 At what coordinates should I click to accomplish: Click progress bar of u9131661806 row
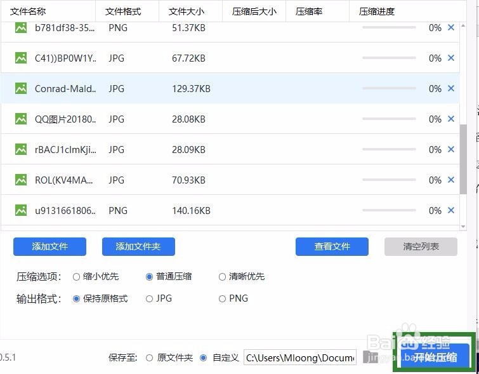click(x=389, y=210)
